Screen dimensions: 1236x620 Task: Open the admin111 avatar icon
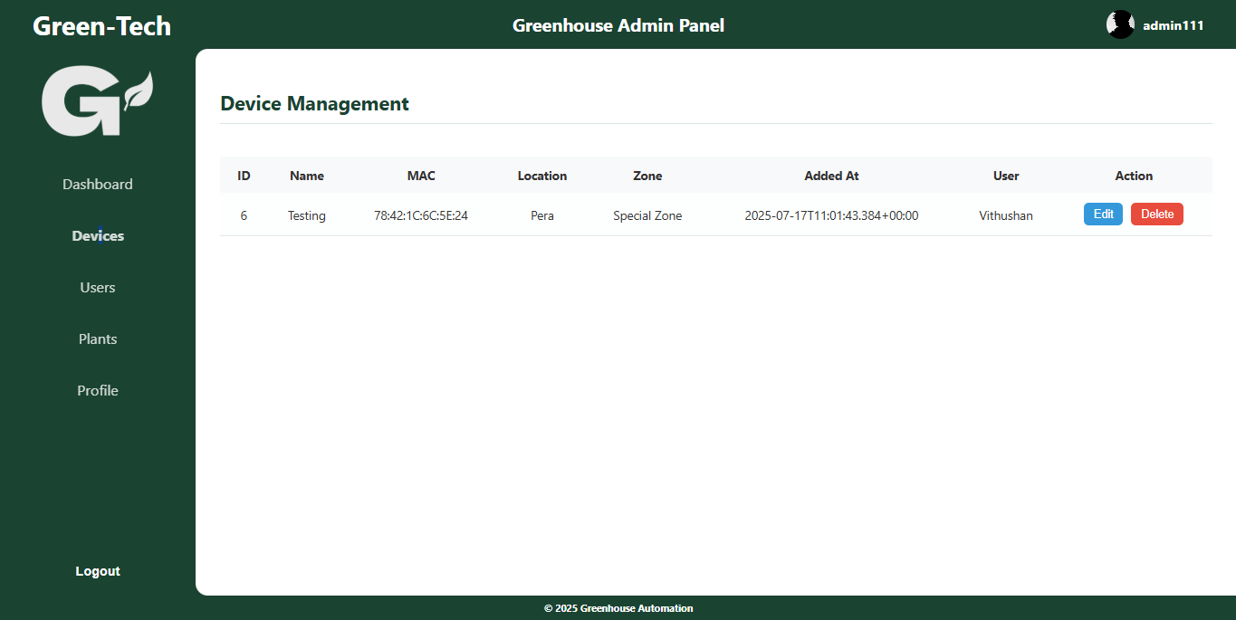click(1120, 24)
